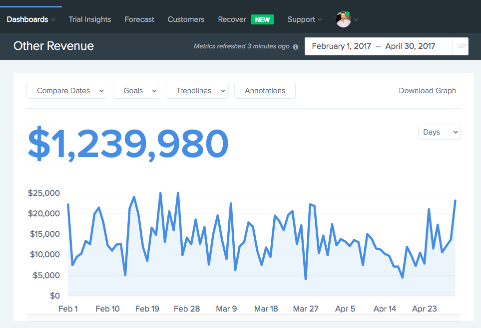Open the Compare Dates dropdown
The height and width of the screenshot is (328, 481).
67,91
